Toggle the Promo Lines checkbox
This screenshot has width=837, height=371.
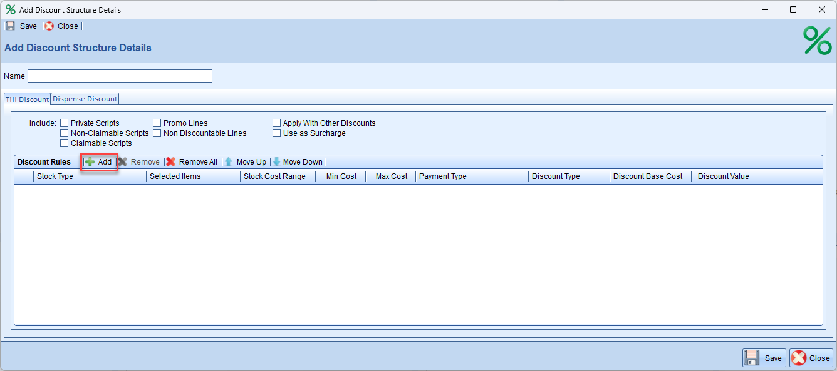tap(157, 123)
